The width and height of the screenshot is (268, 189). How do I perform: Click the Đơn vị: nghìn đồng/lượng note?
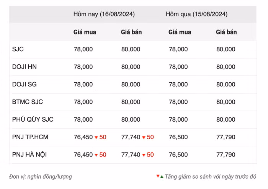41,177
